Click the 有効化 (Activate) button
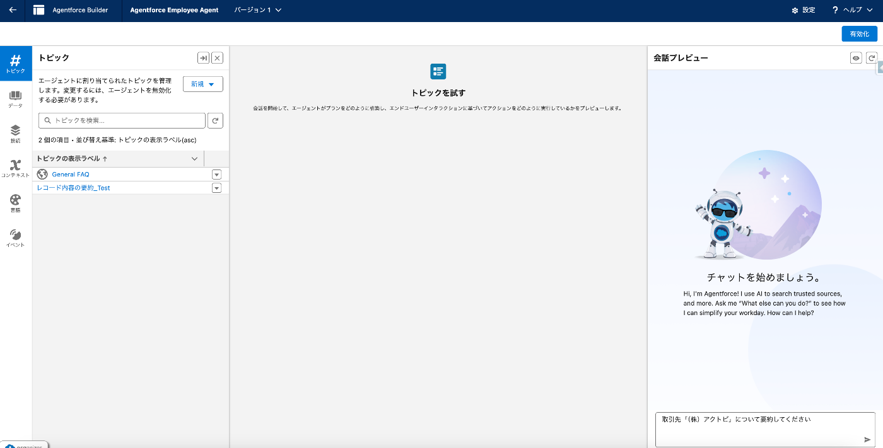 tap(859, 34)
